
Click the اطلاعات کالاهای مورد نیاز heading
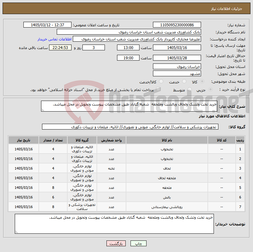pyautogui.click(x=222, y=116)
